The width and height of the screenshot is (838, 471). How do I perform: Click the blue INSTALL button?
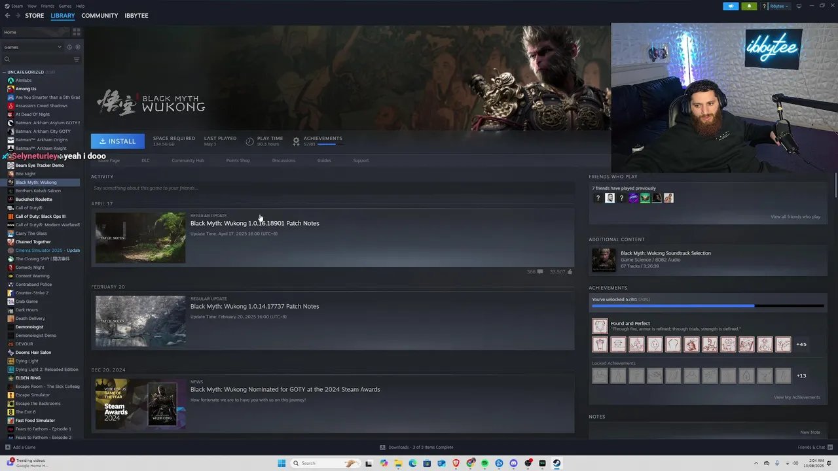click(118, 141)
